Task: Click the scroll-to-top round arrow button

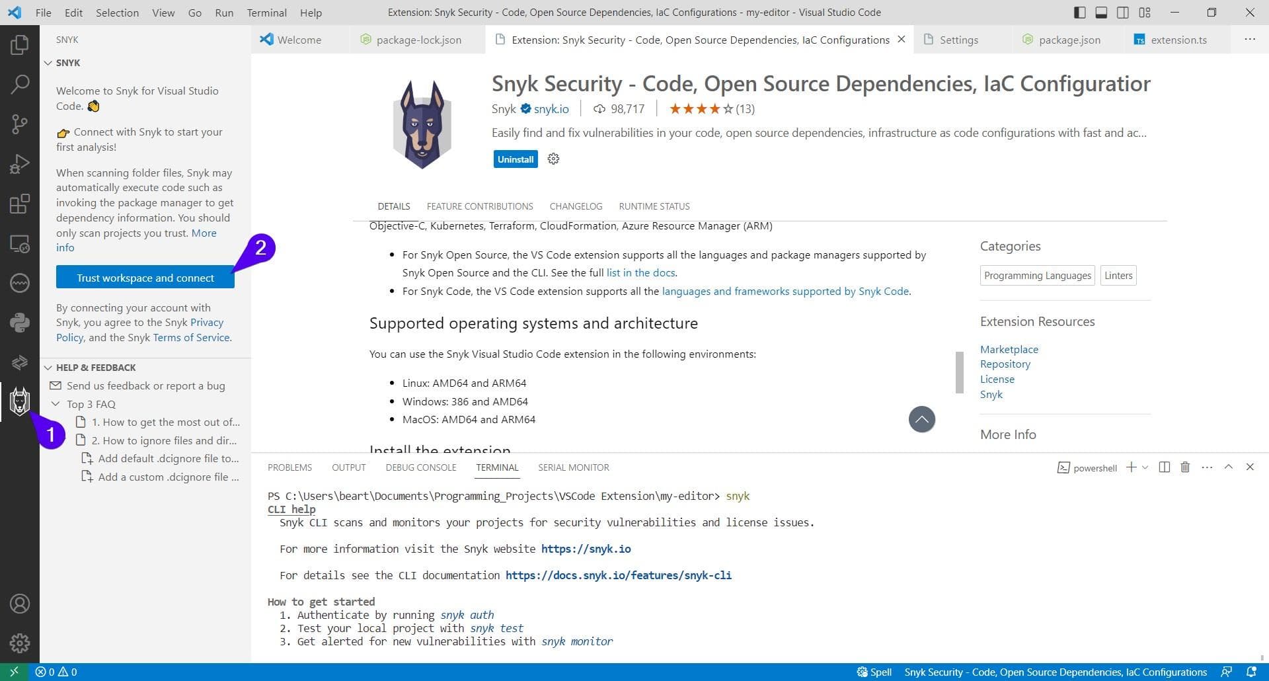Action: tap(922, 419)
